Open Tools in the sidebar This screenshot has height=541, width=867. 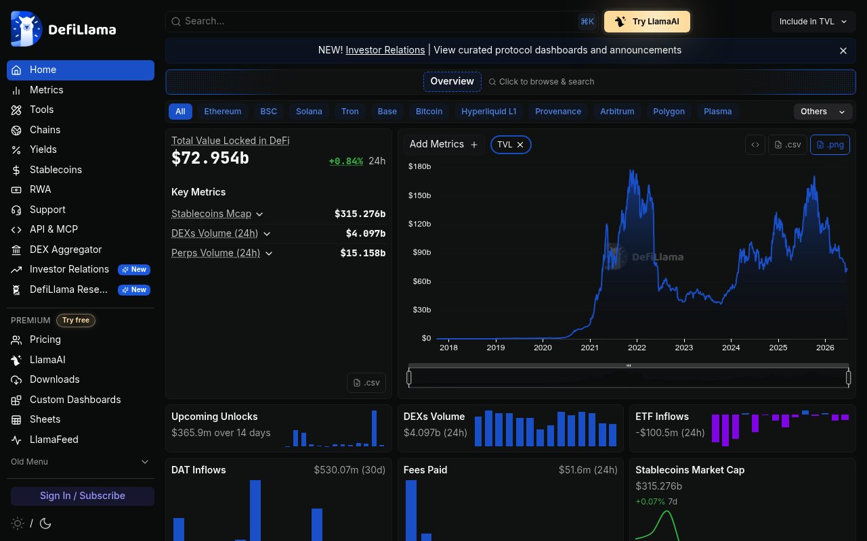click(81, 110)
